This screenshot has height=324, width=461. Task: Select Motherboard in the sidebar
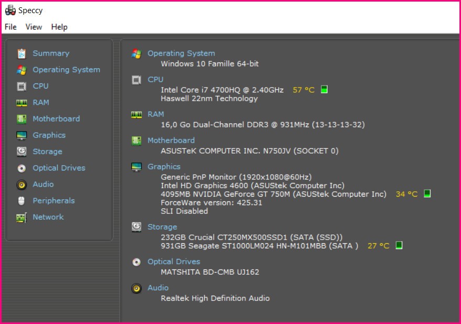[x=56, y=118]
